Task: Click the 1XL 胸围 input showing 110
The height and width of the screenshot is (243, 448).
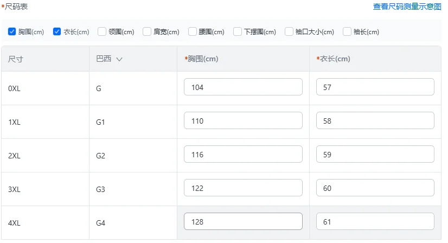Action: coord(243,121)
